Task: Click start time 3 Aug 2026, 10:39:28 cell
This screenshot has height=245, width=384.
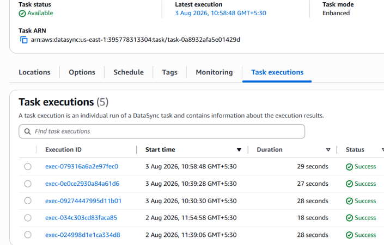Action: click(191, 184)
